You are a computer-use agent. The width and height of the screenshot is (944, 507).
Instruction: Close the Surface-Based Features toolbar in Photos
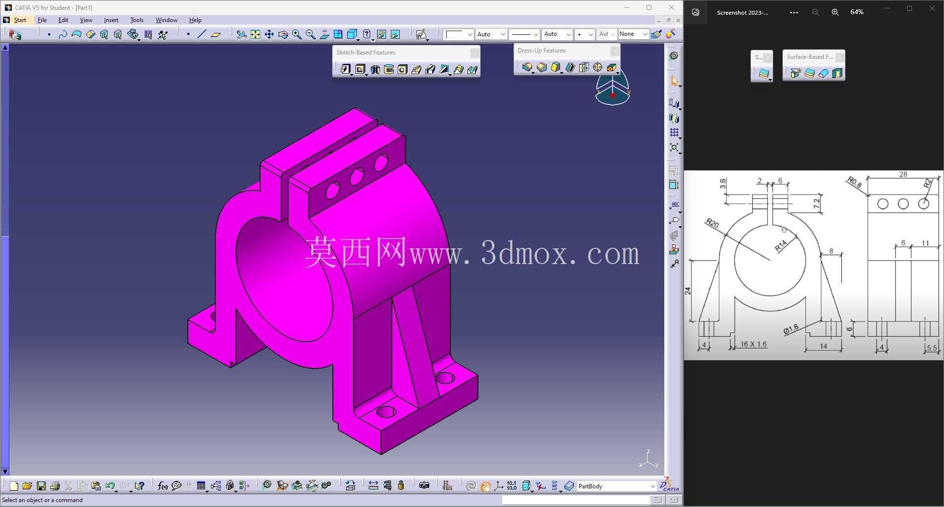pyautogui.click(x=840, y=57)
